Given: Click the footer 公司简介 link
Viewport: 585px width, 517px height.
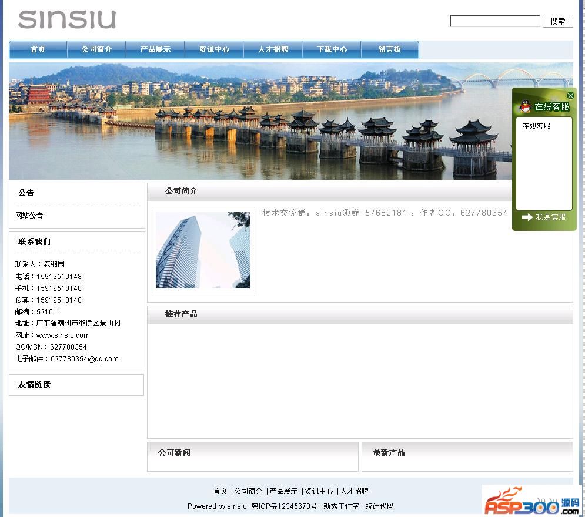Looking at the screenshot, I should click(x=249, y=491).
